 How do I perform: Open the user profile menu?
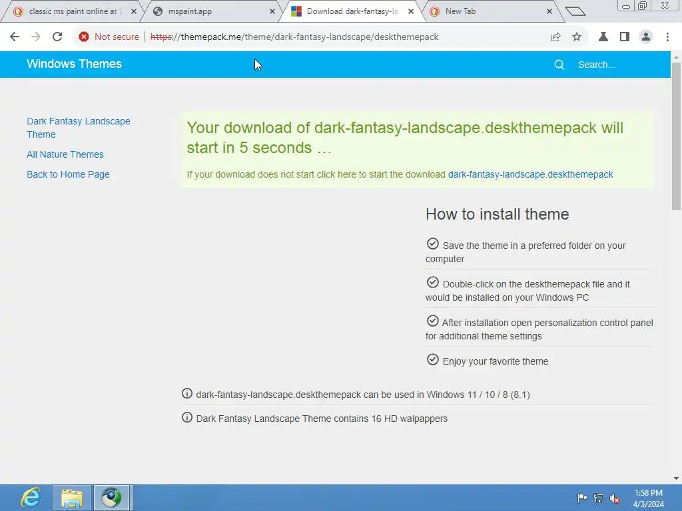coord(646,37)
